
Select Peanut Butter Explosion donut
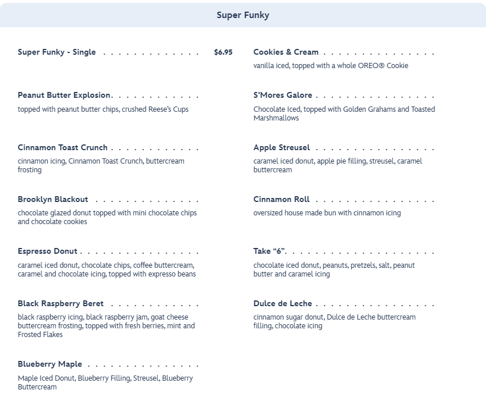(64, 95)
